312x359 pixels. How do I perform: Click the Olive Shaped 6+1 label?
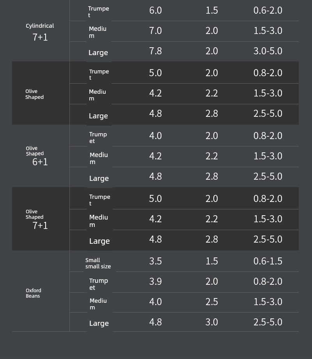(37, 156)
